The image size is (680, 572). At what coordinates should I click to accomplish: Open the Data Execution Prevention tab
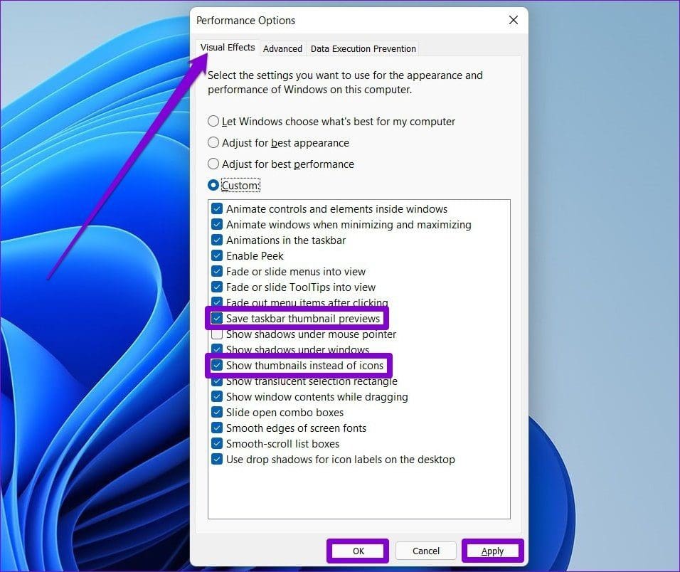click(x=363, y=48)
